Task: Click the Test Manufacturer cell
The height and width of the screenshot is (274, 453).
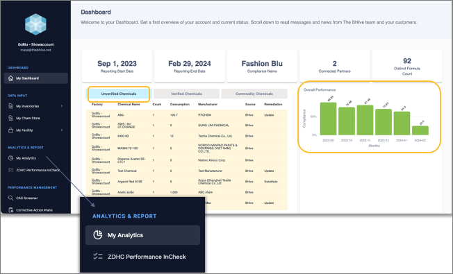Action: [x=210, y=171]
